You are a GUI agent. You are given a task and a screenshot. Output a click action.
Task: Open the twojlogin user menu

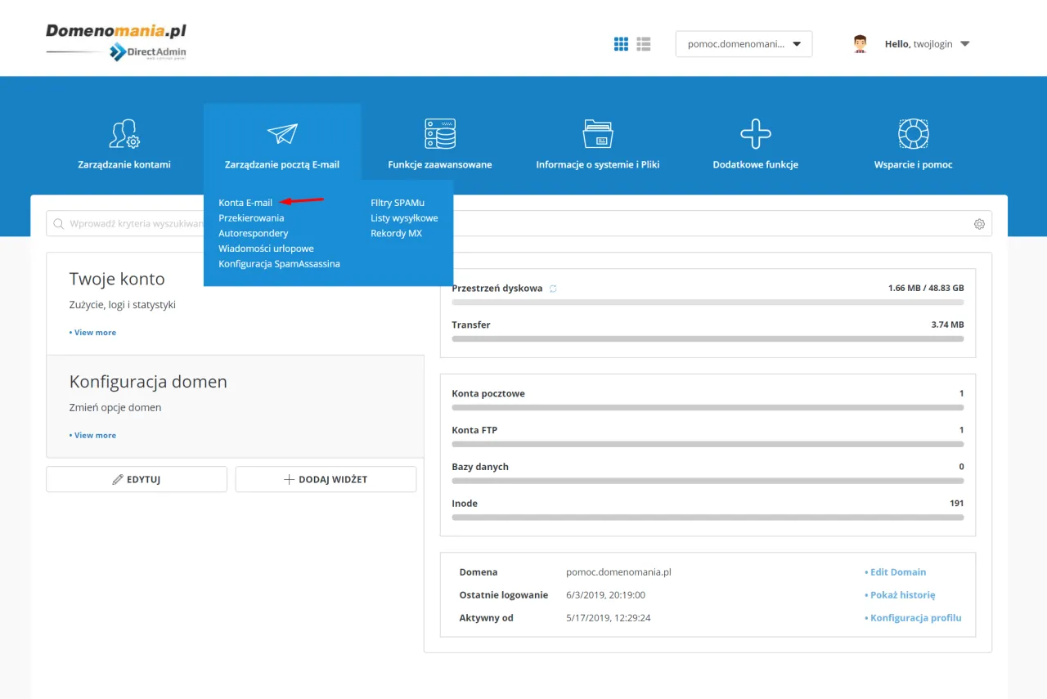pos(928,43)
